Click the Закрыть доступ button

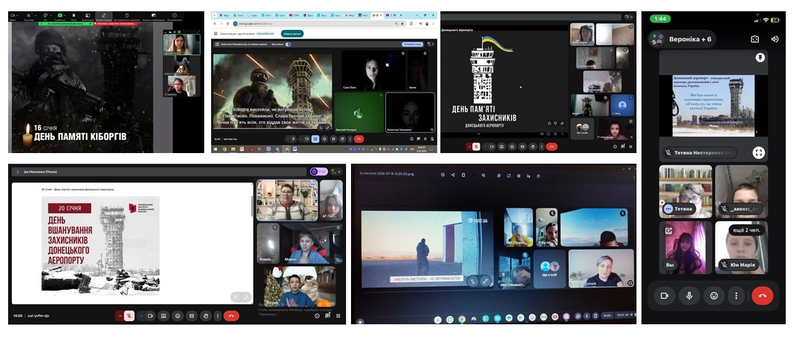coord(292,33)
